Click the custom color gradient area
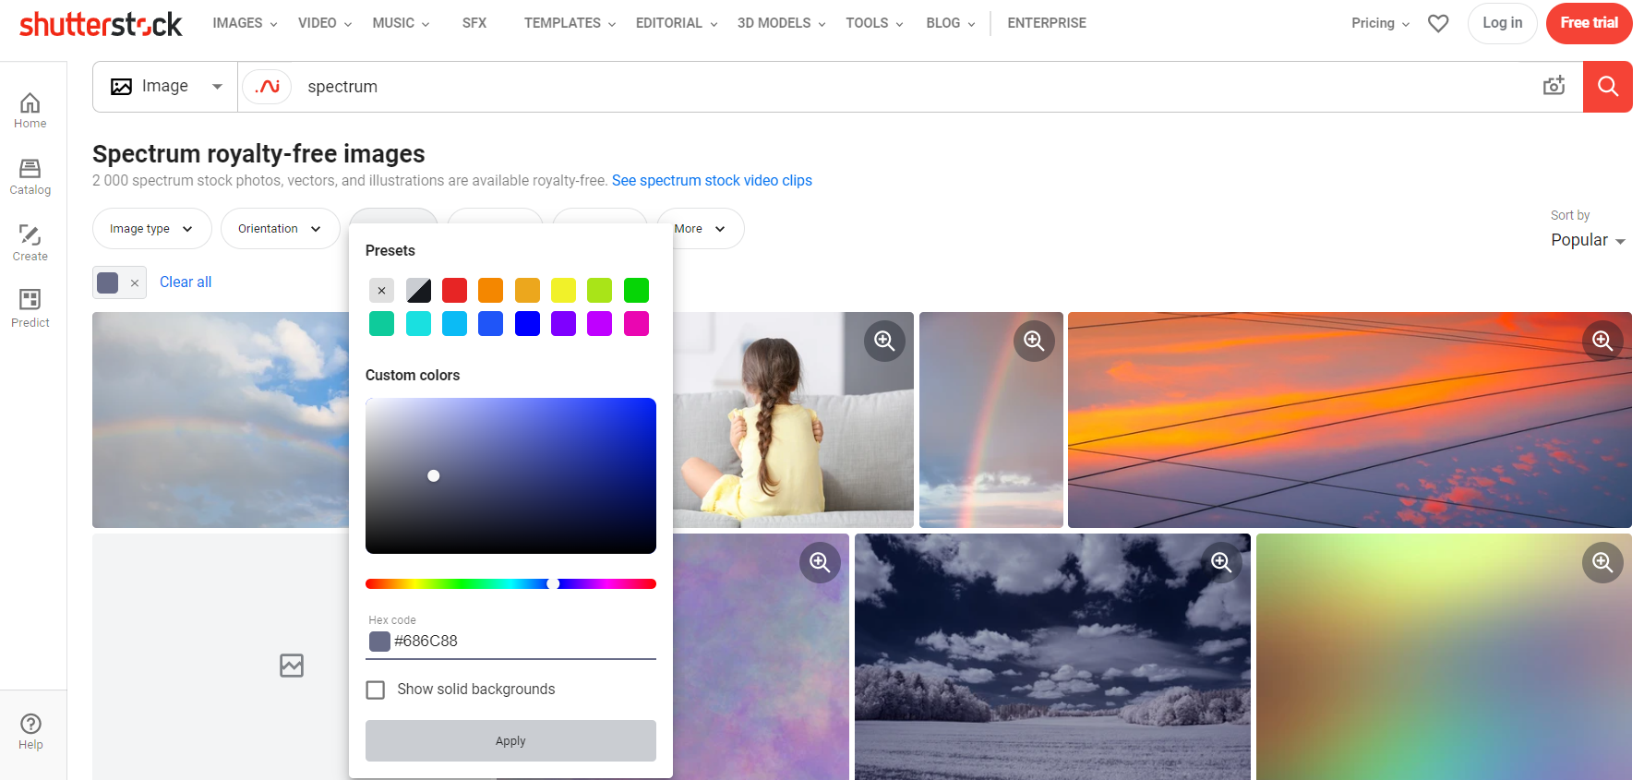1644x780 pixels. click(510, 476)
